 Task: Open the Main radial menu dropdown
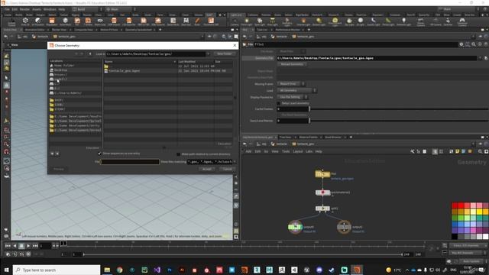(121, 9)
